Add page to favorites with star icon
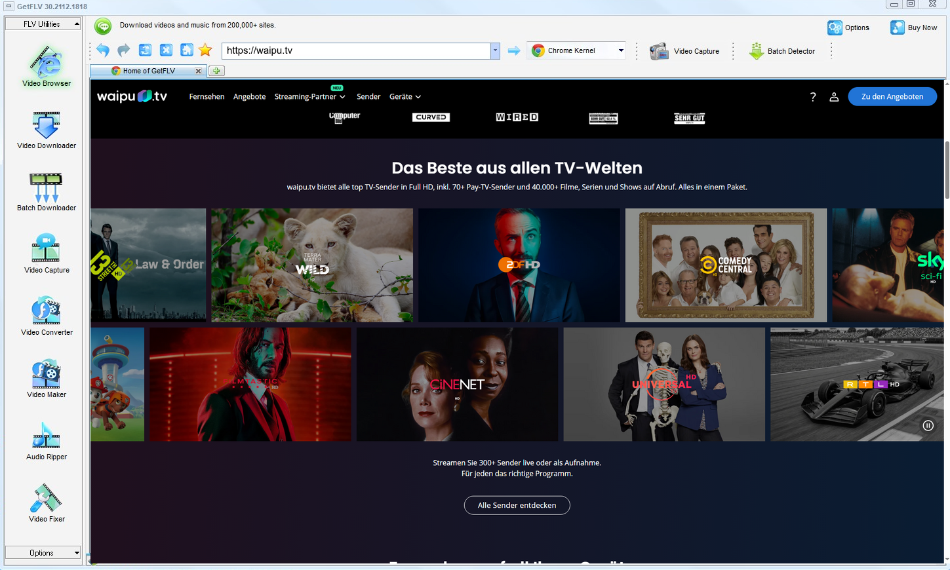 pos(205,50)
